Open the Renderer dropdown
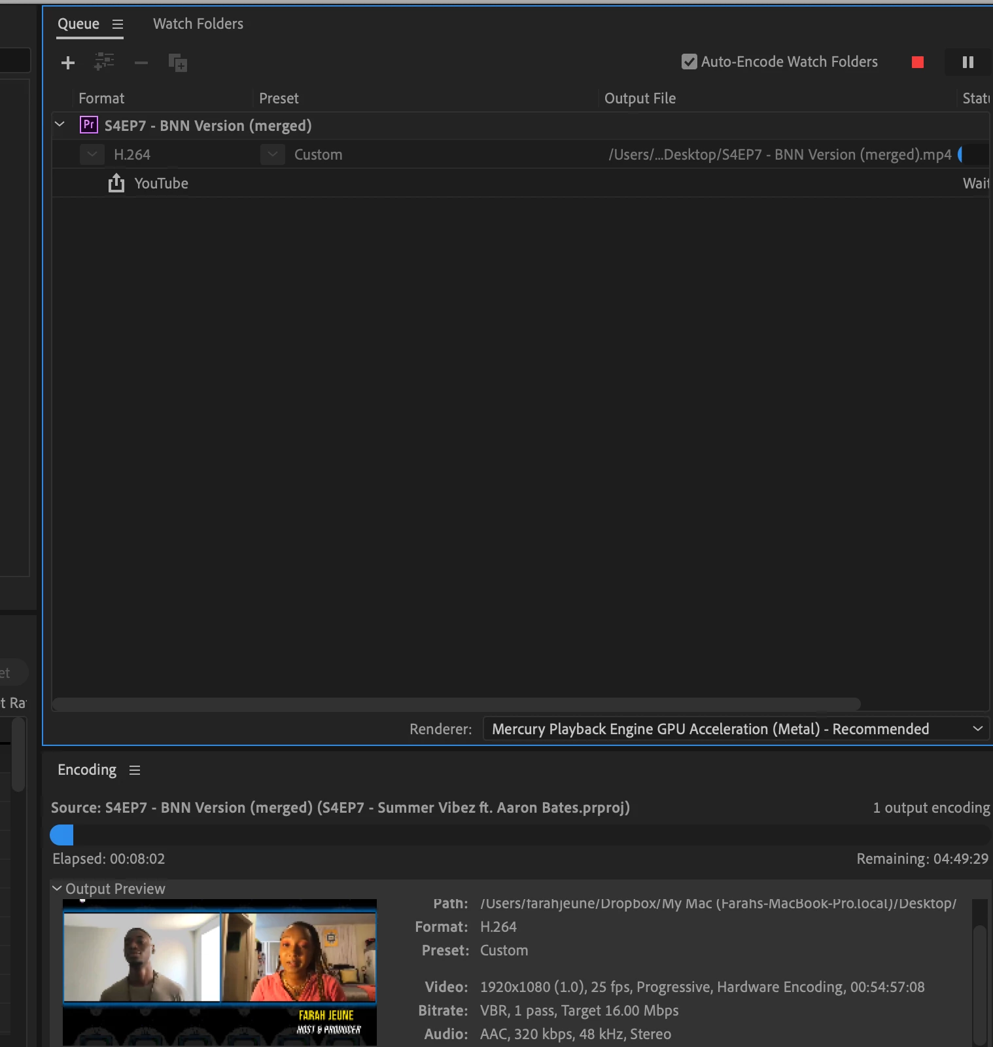 pyautogui.click(x=737, y=729)
